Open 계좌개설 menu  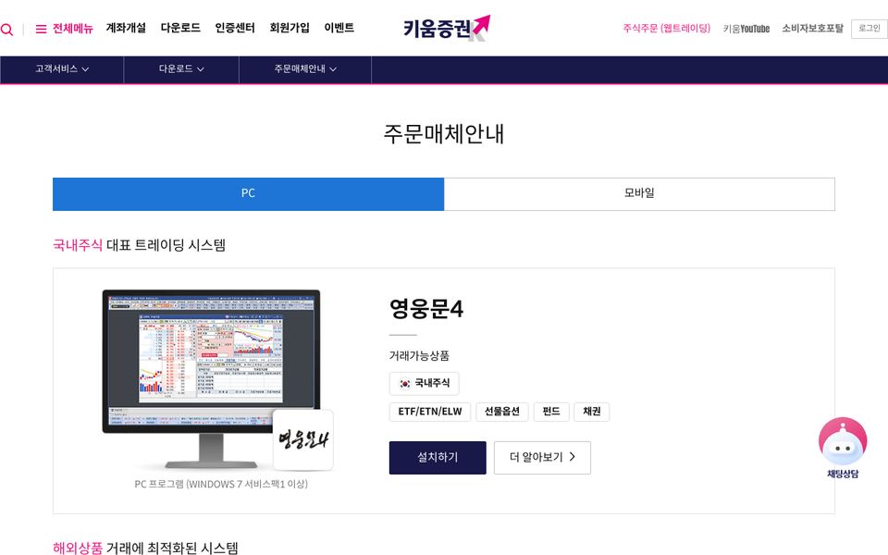coord(126,28)
